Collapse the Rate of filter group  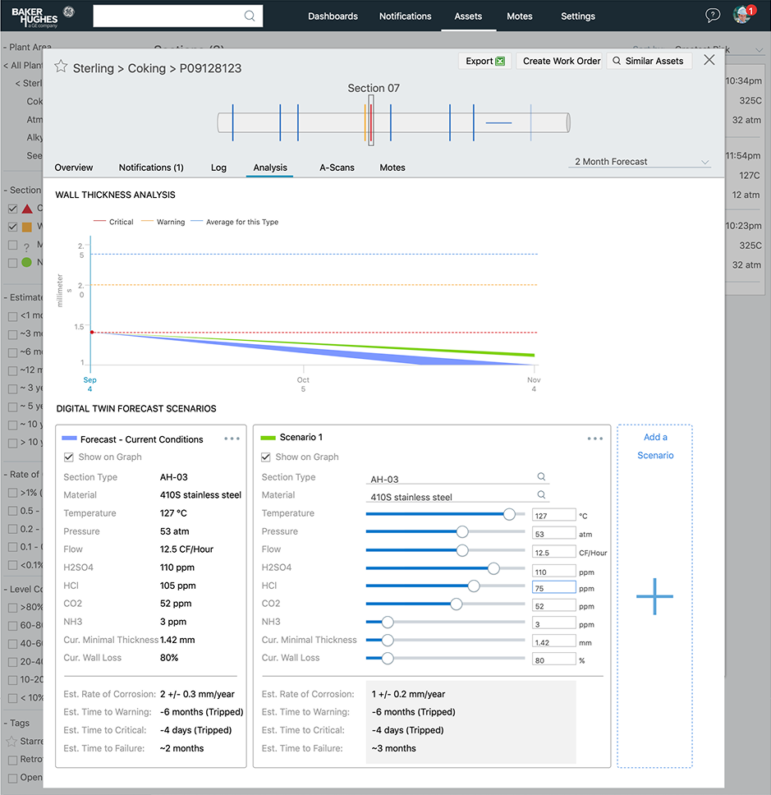point(23,474)
